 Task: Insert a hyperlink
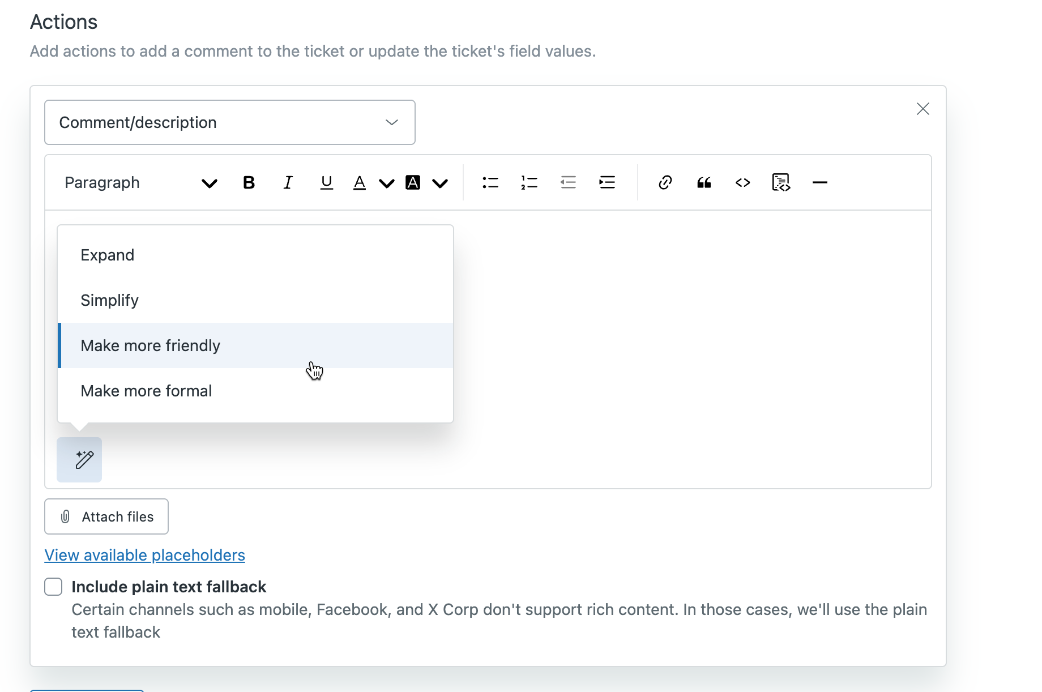click(x=665, y=182)
